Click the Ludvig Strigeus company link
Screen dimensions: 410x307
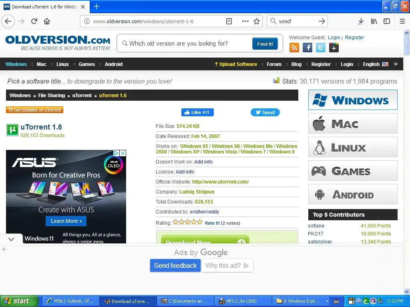pyautogui.click(x=197, y=191)
